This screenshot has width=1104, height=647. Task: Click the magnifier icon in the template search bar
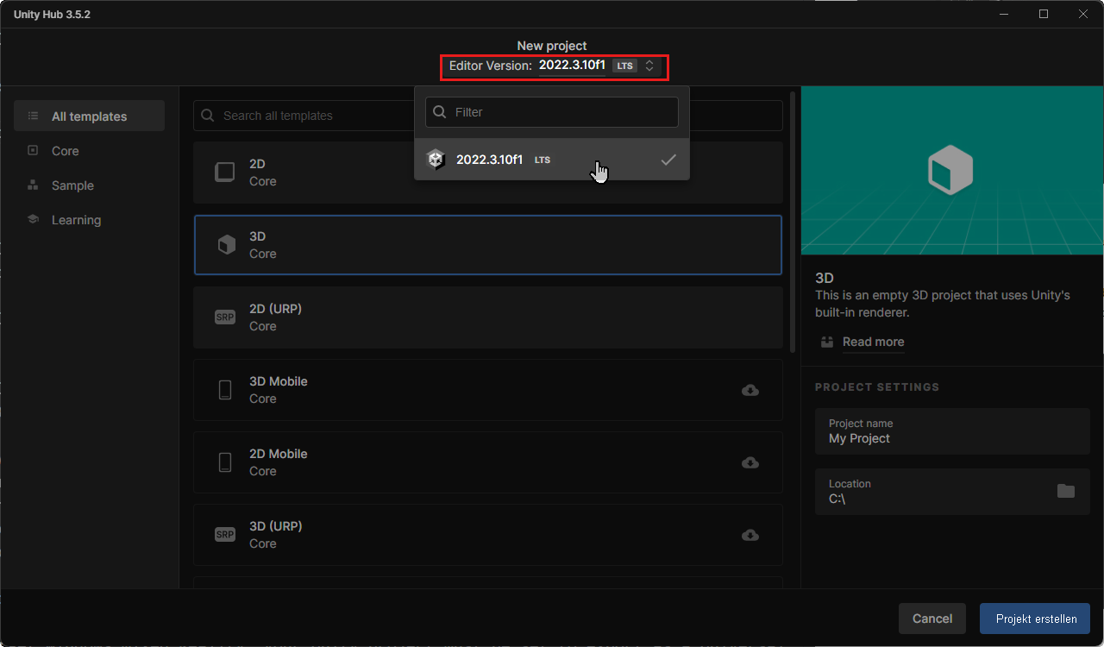coord(207,115)
